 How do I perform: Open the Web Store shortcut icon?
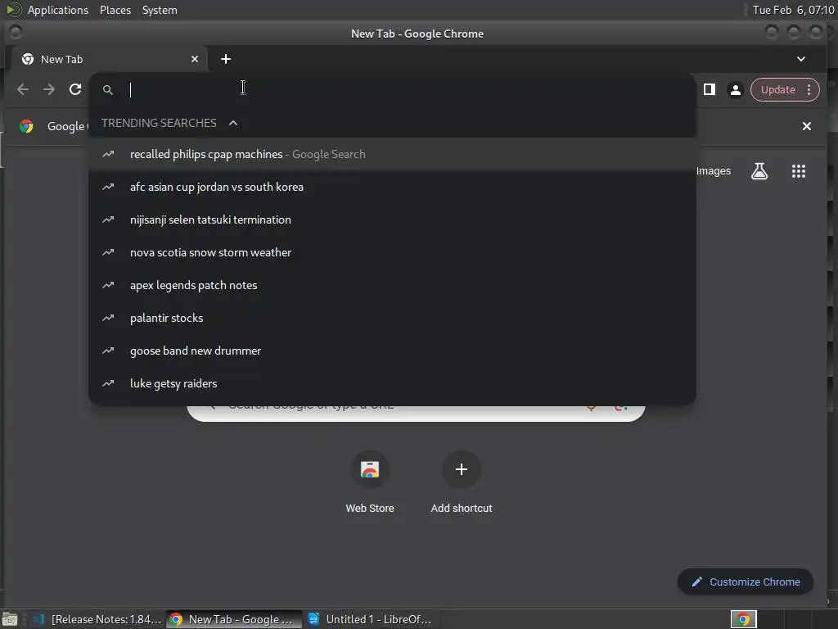tap(370, 469)
